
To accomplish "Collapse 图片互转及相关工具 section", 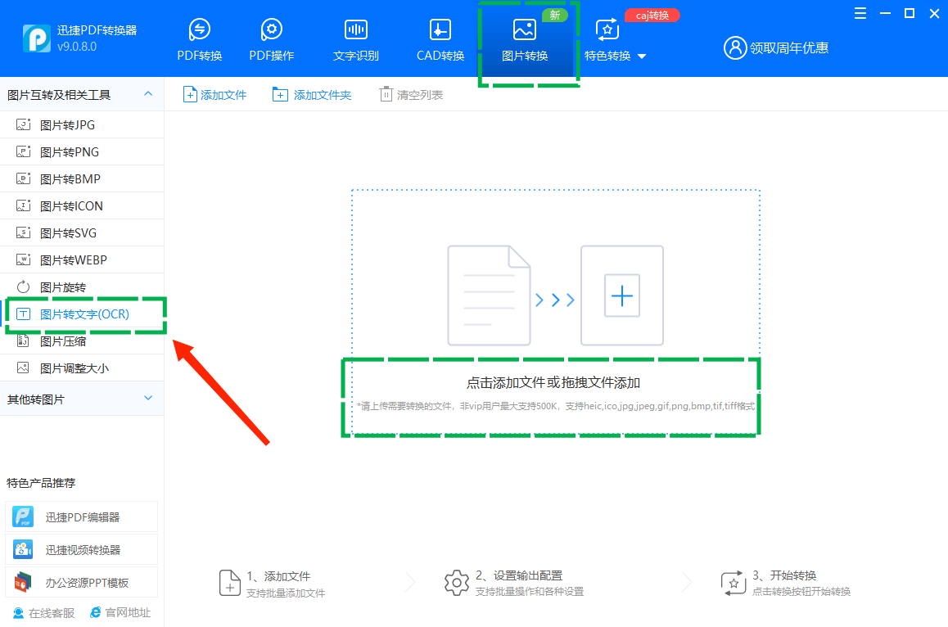I will [x=148, y=93].
